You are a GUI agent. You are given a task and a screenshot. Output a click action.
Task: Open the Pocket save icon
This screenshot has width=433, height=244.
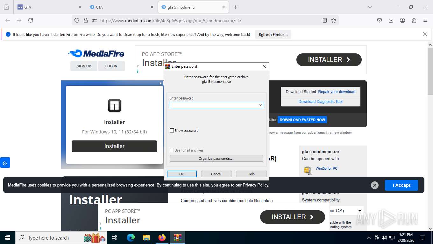click(380, 20)
